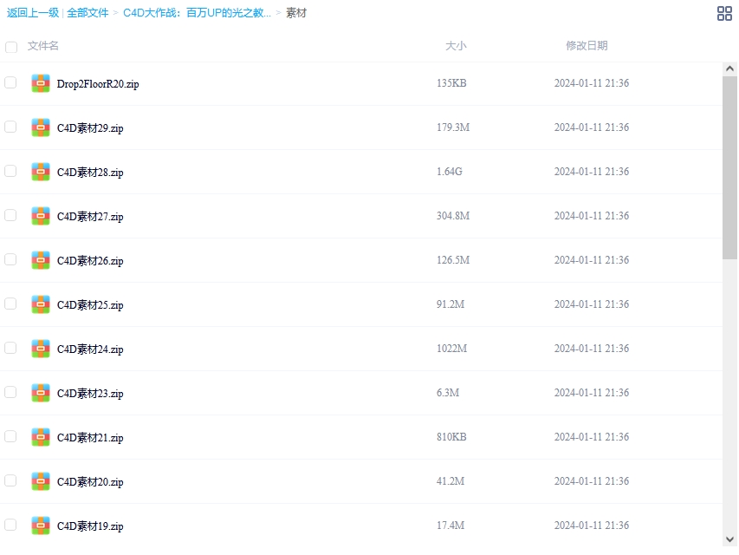Check the box for C4D素材29.zip
739x555 pixels.
coord(10,127)
